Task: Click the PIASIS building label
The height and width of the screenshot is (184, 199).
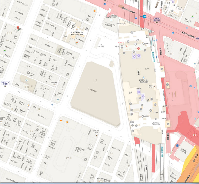Action: point(53,141)
